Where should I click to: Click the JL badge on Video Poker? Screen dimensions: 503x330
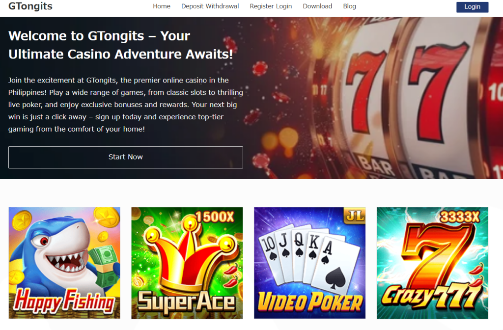[x=355, y=216]
